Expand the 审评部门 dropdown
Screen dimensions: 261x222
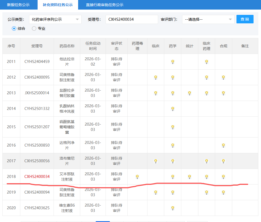(x=208, y=19)
